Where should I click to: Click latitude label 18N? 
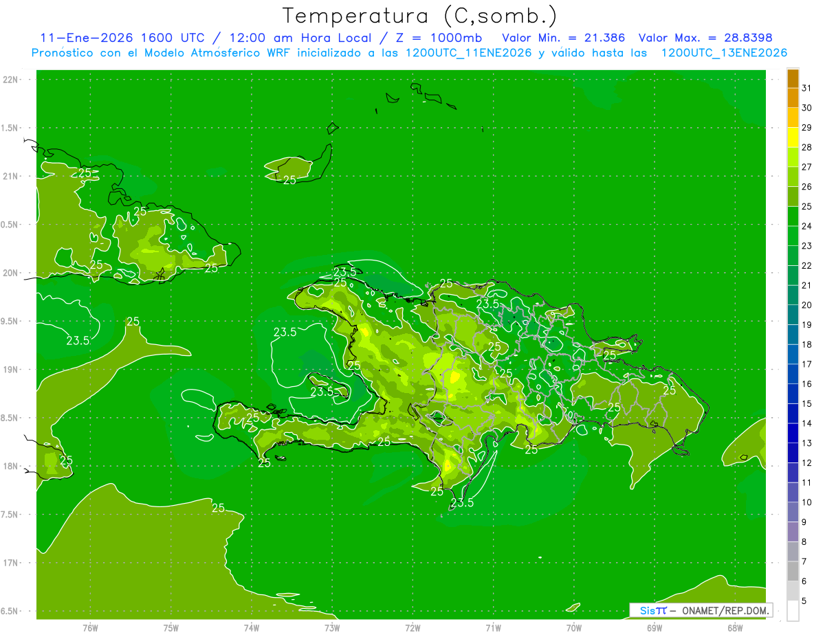click(x=10, y=467)
